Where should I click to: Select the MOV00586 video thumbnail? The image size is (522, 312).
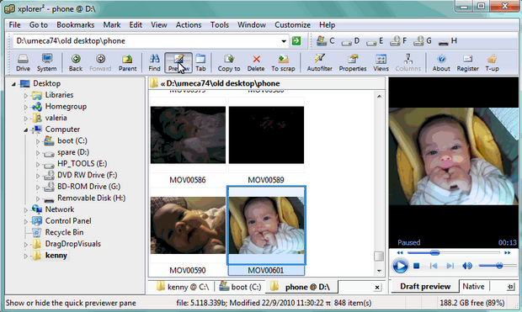pyautogui.click(x=188, y=135)
